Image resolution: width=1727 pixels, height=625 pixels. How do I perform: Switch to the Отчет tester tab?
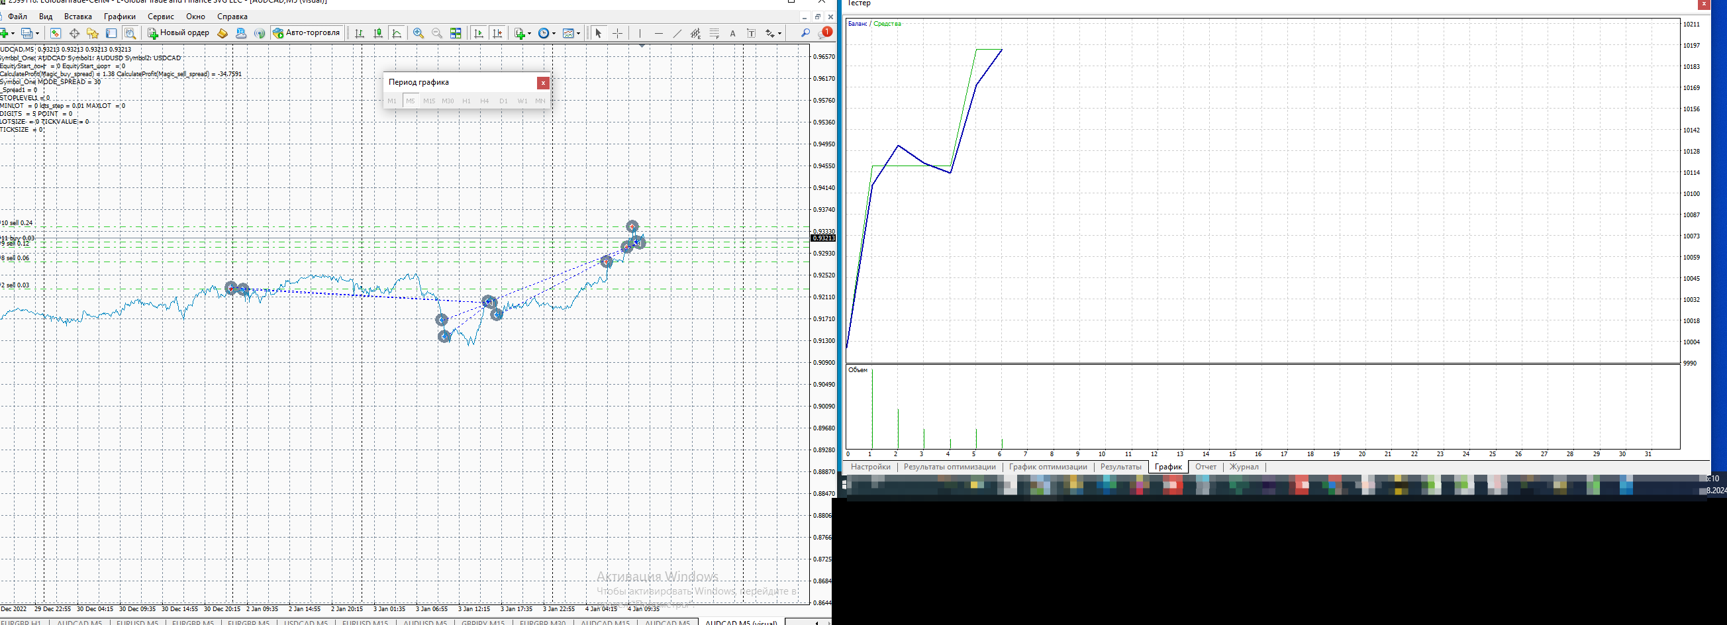1205,467
